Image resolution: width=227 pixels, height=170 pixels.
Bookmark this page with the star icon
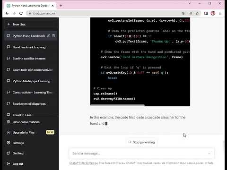tap(197, 13)
